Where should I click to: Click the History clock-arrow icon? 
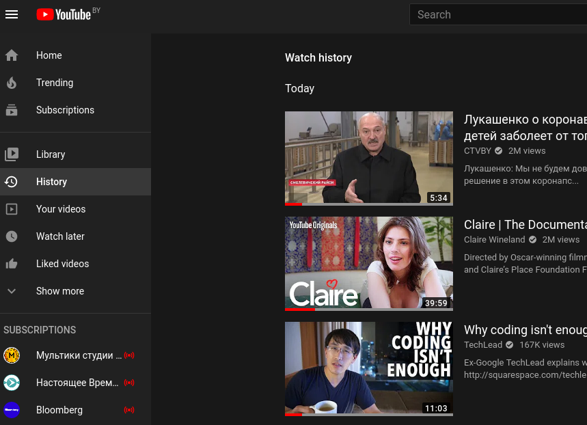[x=11, y=182]
